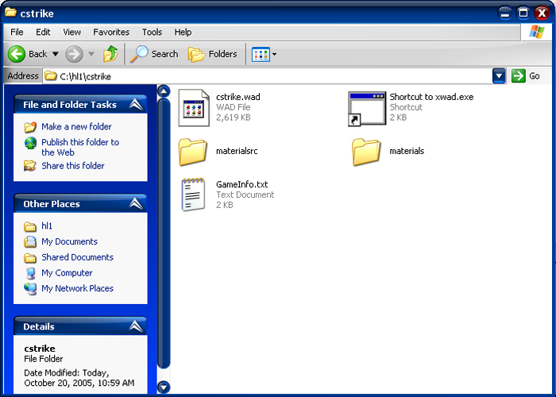The image size is (556, 397).
Task: Select the GameInfo.txt text document
Action: tap(194, 195)
